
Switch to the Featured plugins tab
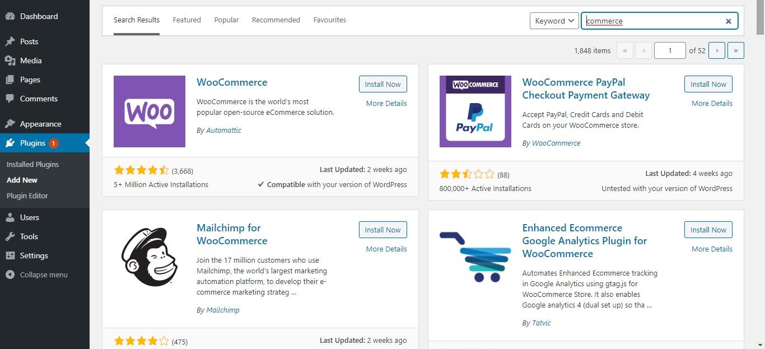point(186,20)
